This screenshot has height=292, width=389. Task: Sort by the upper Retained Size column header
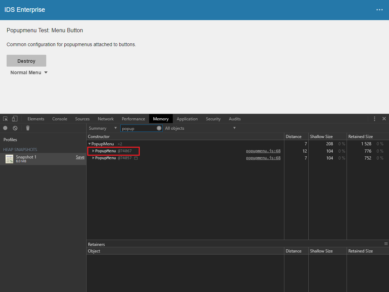tap(368, 137)
